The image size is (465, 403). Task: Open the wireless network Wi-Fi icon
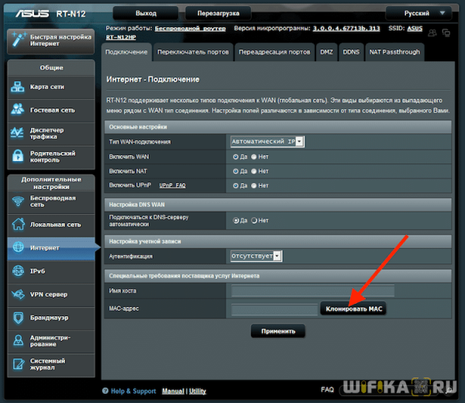(x=19, y=201)
